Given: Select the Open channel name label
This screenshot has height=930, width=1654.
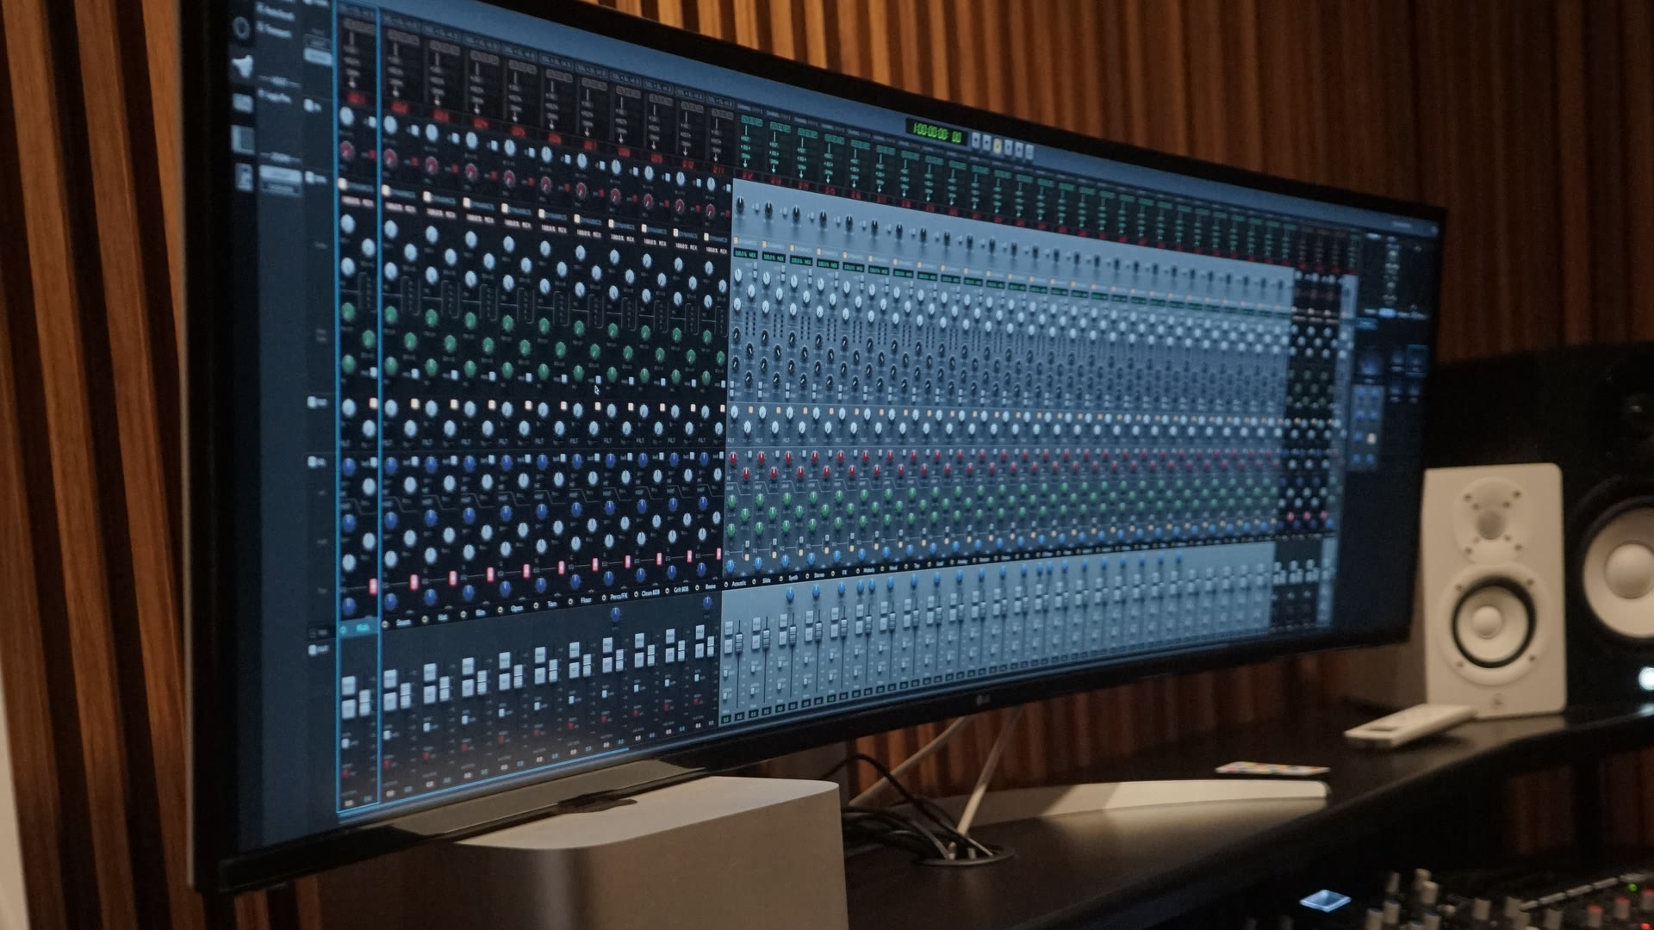Looking at the screenshot, I should pos(516,608).
